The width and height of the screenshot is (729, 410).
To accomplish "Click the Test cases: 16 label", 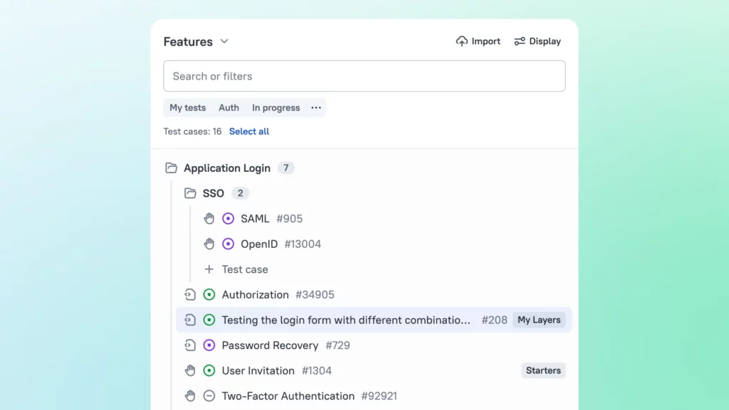I will 192,131.
